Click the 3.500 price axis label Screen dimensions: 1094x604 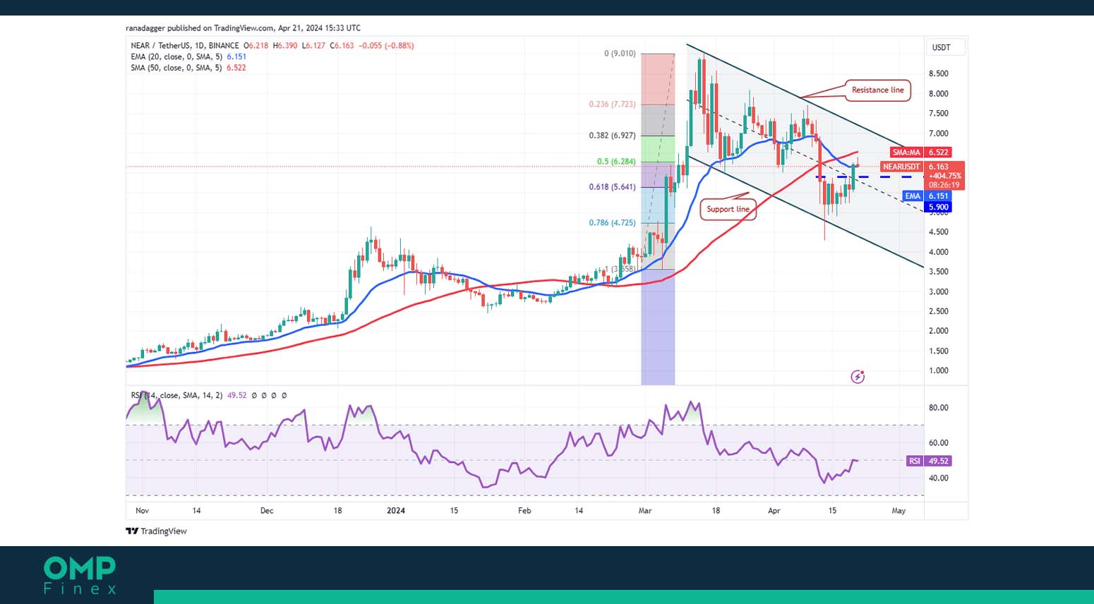(x=939, y=272)
